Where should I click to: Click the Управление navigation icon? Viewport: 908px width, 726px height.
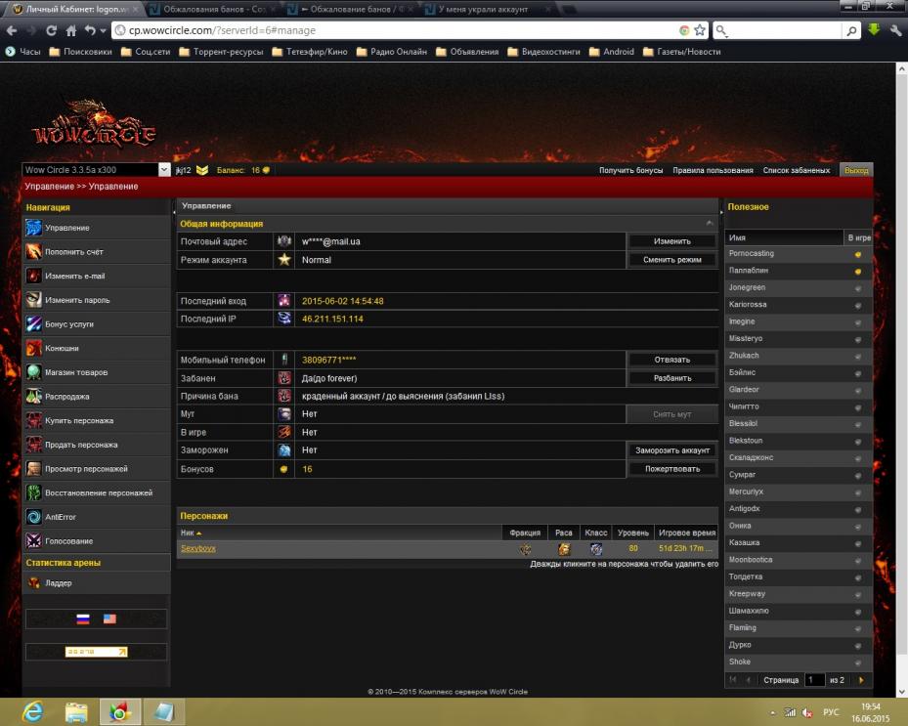(34, 228)
